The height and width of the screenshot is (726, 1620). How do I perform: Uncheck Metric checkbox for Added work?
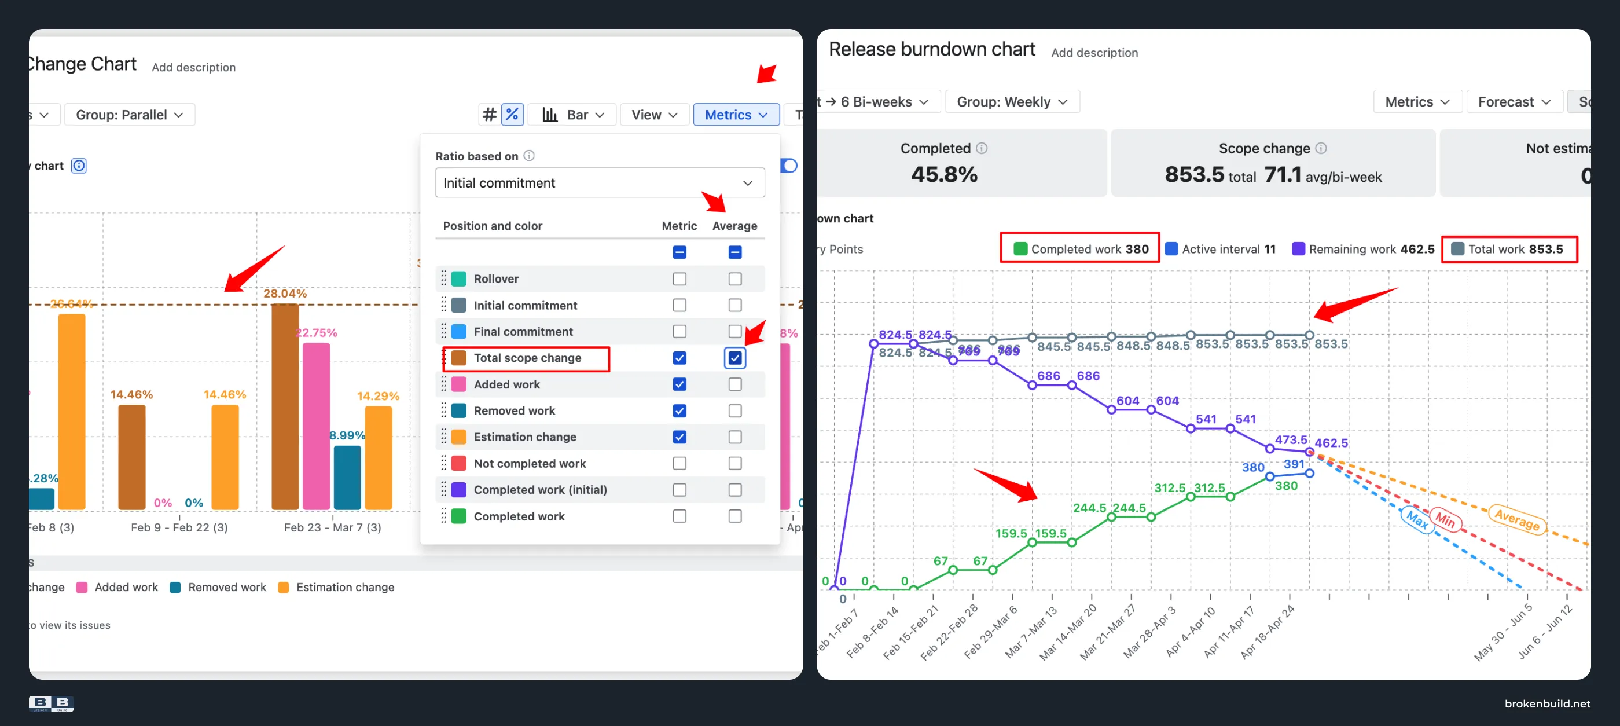point(679,384)
